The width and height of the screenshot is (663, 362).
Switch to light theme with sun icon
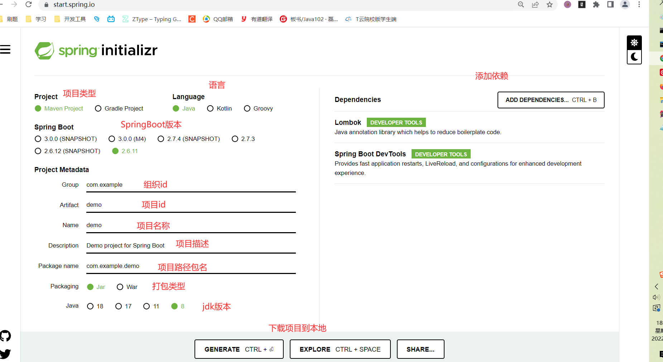point(634,43)
